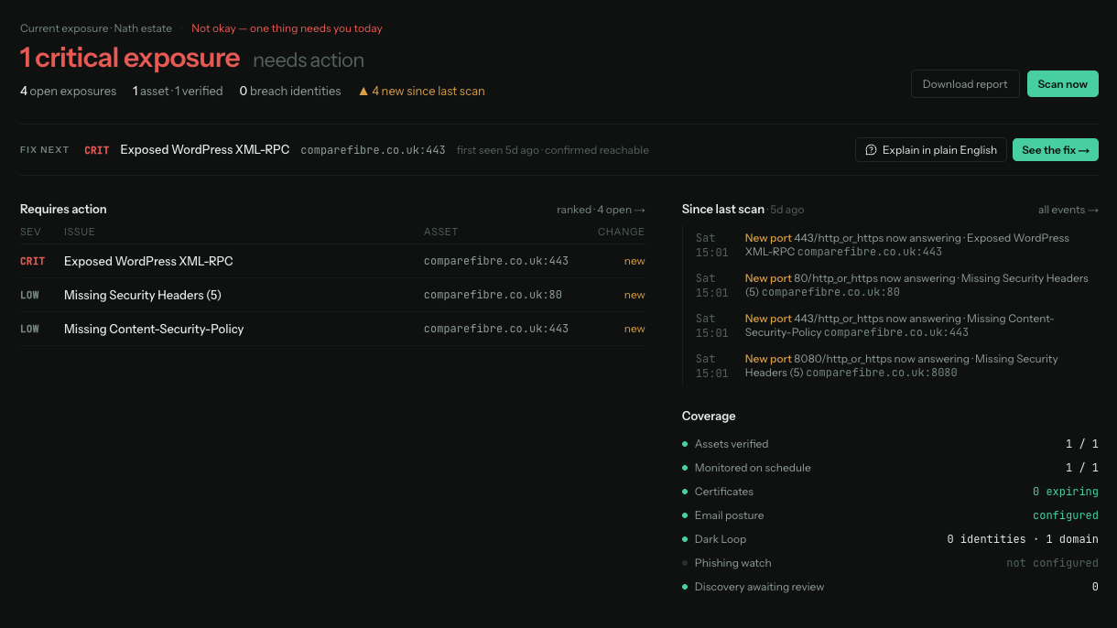Click asset comparefibre.co.uk:80 in table
This screenshot has height=628, width=1117.
click(x=493, y=295)
